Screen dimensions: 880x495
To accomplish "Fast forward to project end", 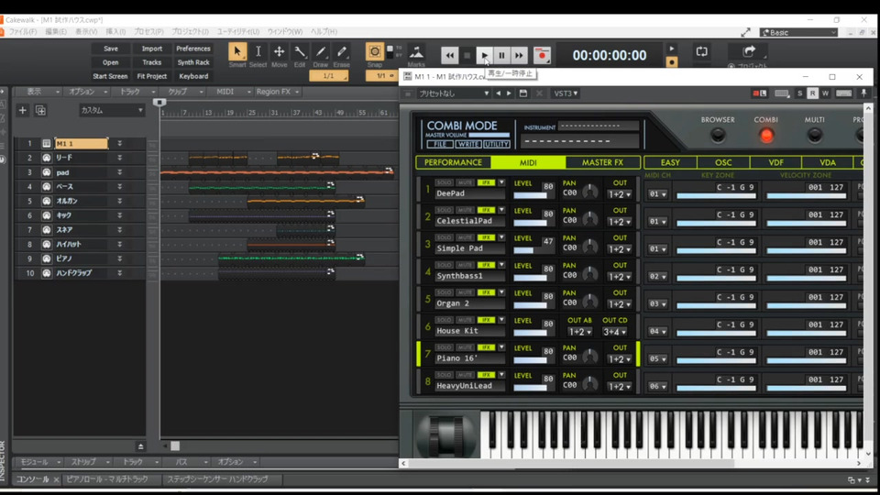I will pos(519,56).
